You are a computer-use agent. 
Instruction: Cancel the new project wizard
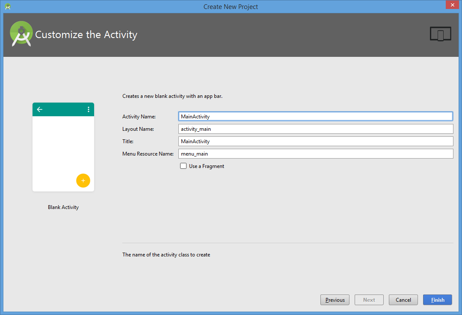(x=403, y=300)
